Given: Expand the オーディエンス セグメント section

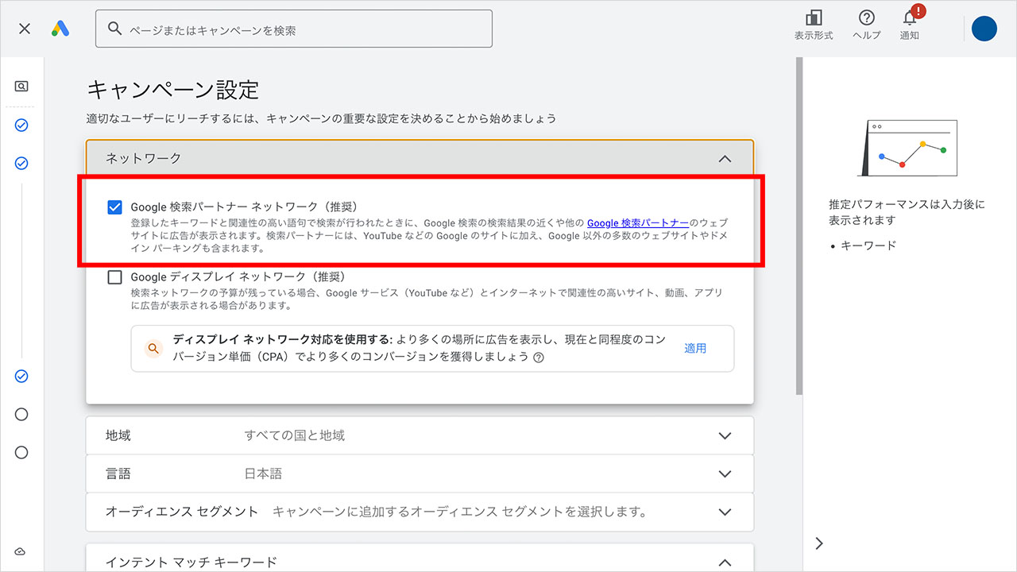Looking at the screenshot, I should (724, 512).
